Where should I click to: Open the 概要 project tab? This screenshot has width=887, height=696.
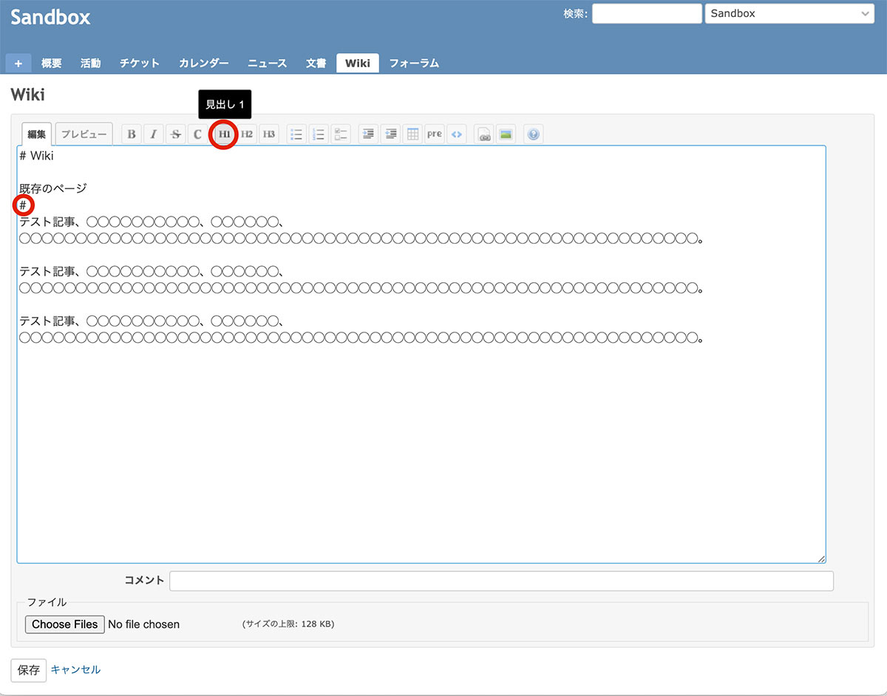[52, 64]
